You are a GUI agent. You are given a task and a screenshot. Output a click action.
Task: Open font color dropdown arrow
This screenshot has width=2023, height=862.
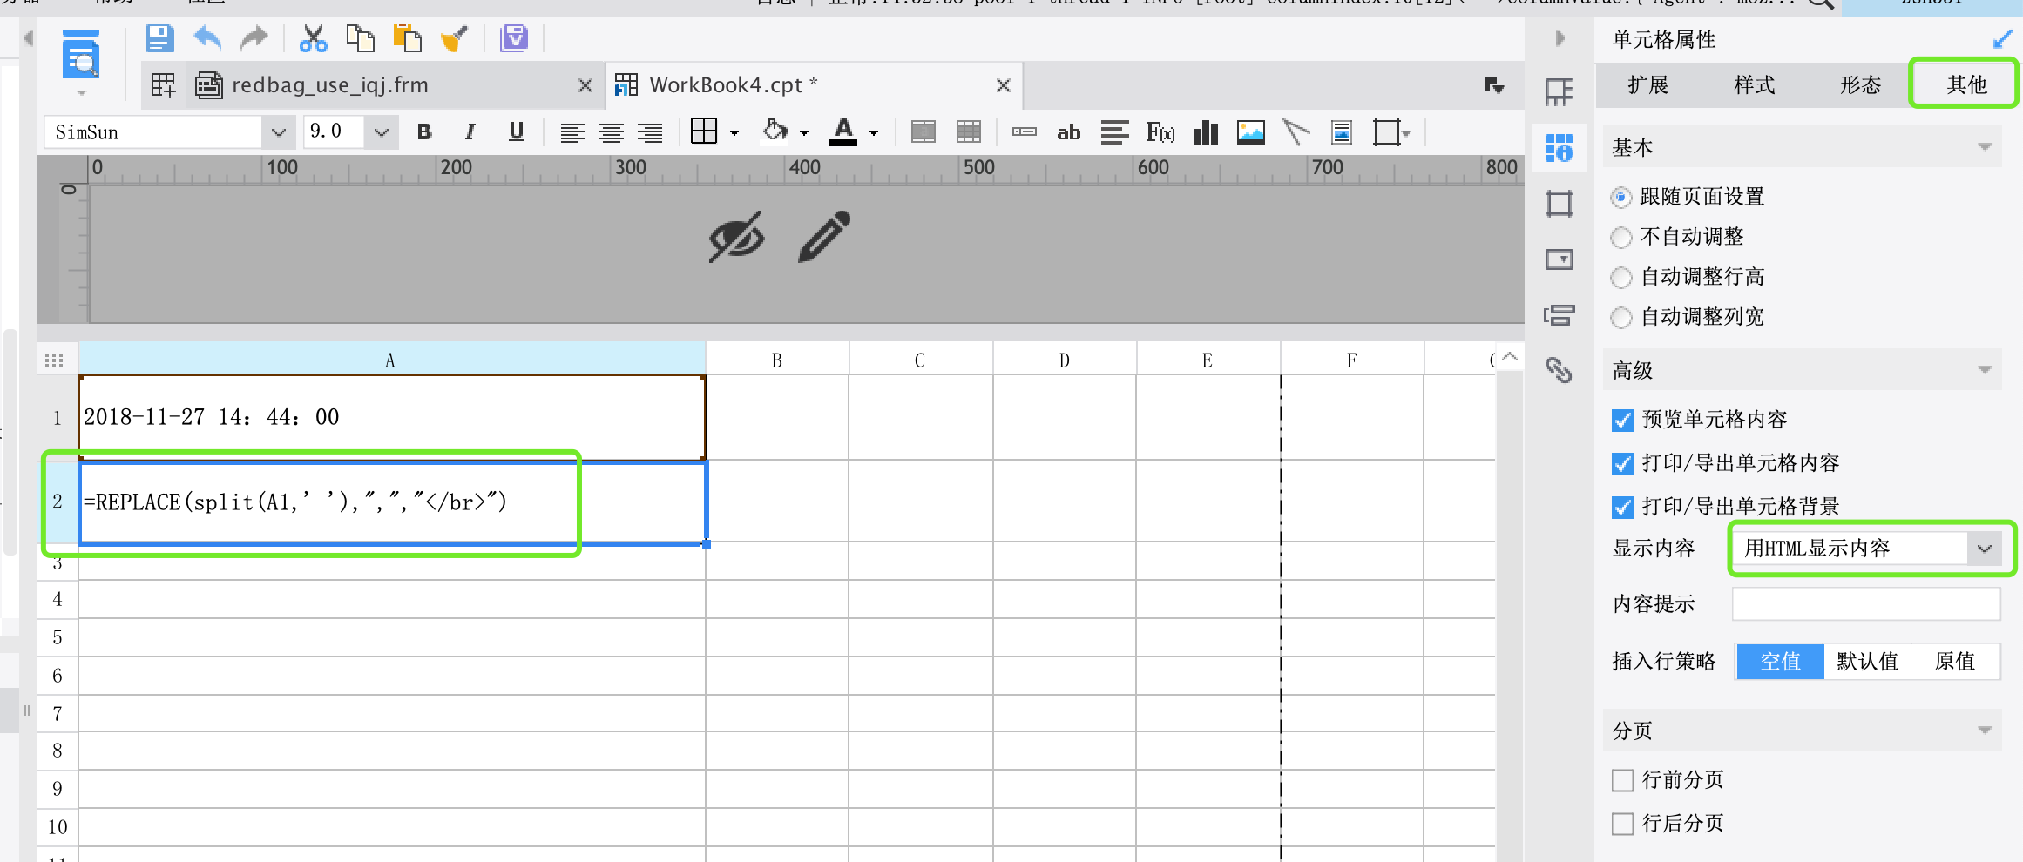point(874,133)
